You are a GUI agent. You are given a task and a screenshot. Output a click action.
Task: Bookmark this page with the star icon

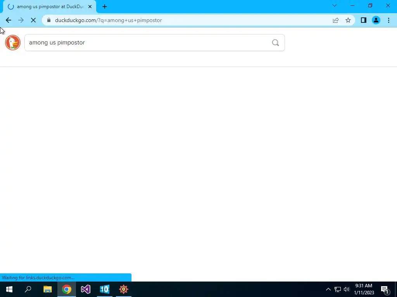[348, 20]
